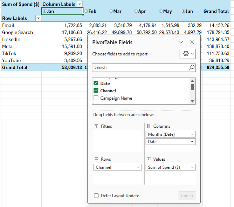Uncheck the Date field checkbox
The image size is (234, 207).
96,83
